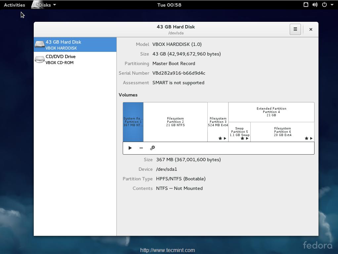Click the mount partition play button
The height and width of the screenshot is (254, 338).
pos(130,148)
